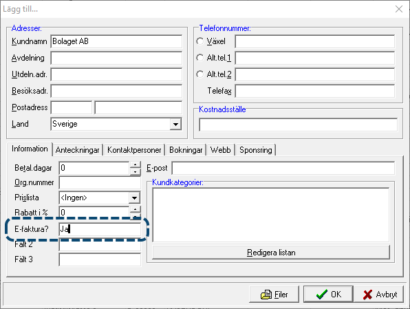The height and width of the screenshot is (309, 410).
Task: Decrease Betal.dagar with the down arrow
Action: [x=135, y=171]
